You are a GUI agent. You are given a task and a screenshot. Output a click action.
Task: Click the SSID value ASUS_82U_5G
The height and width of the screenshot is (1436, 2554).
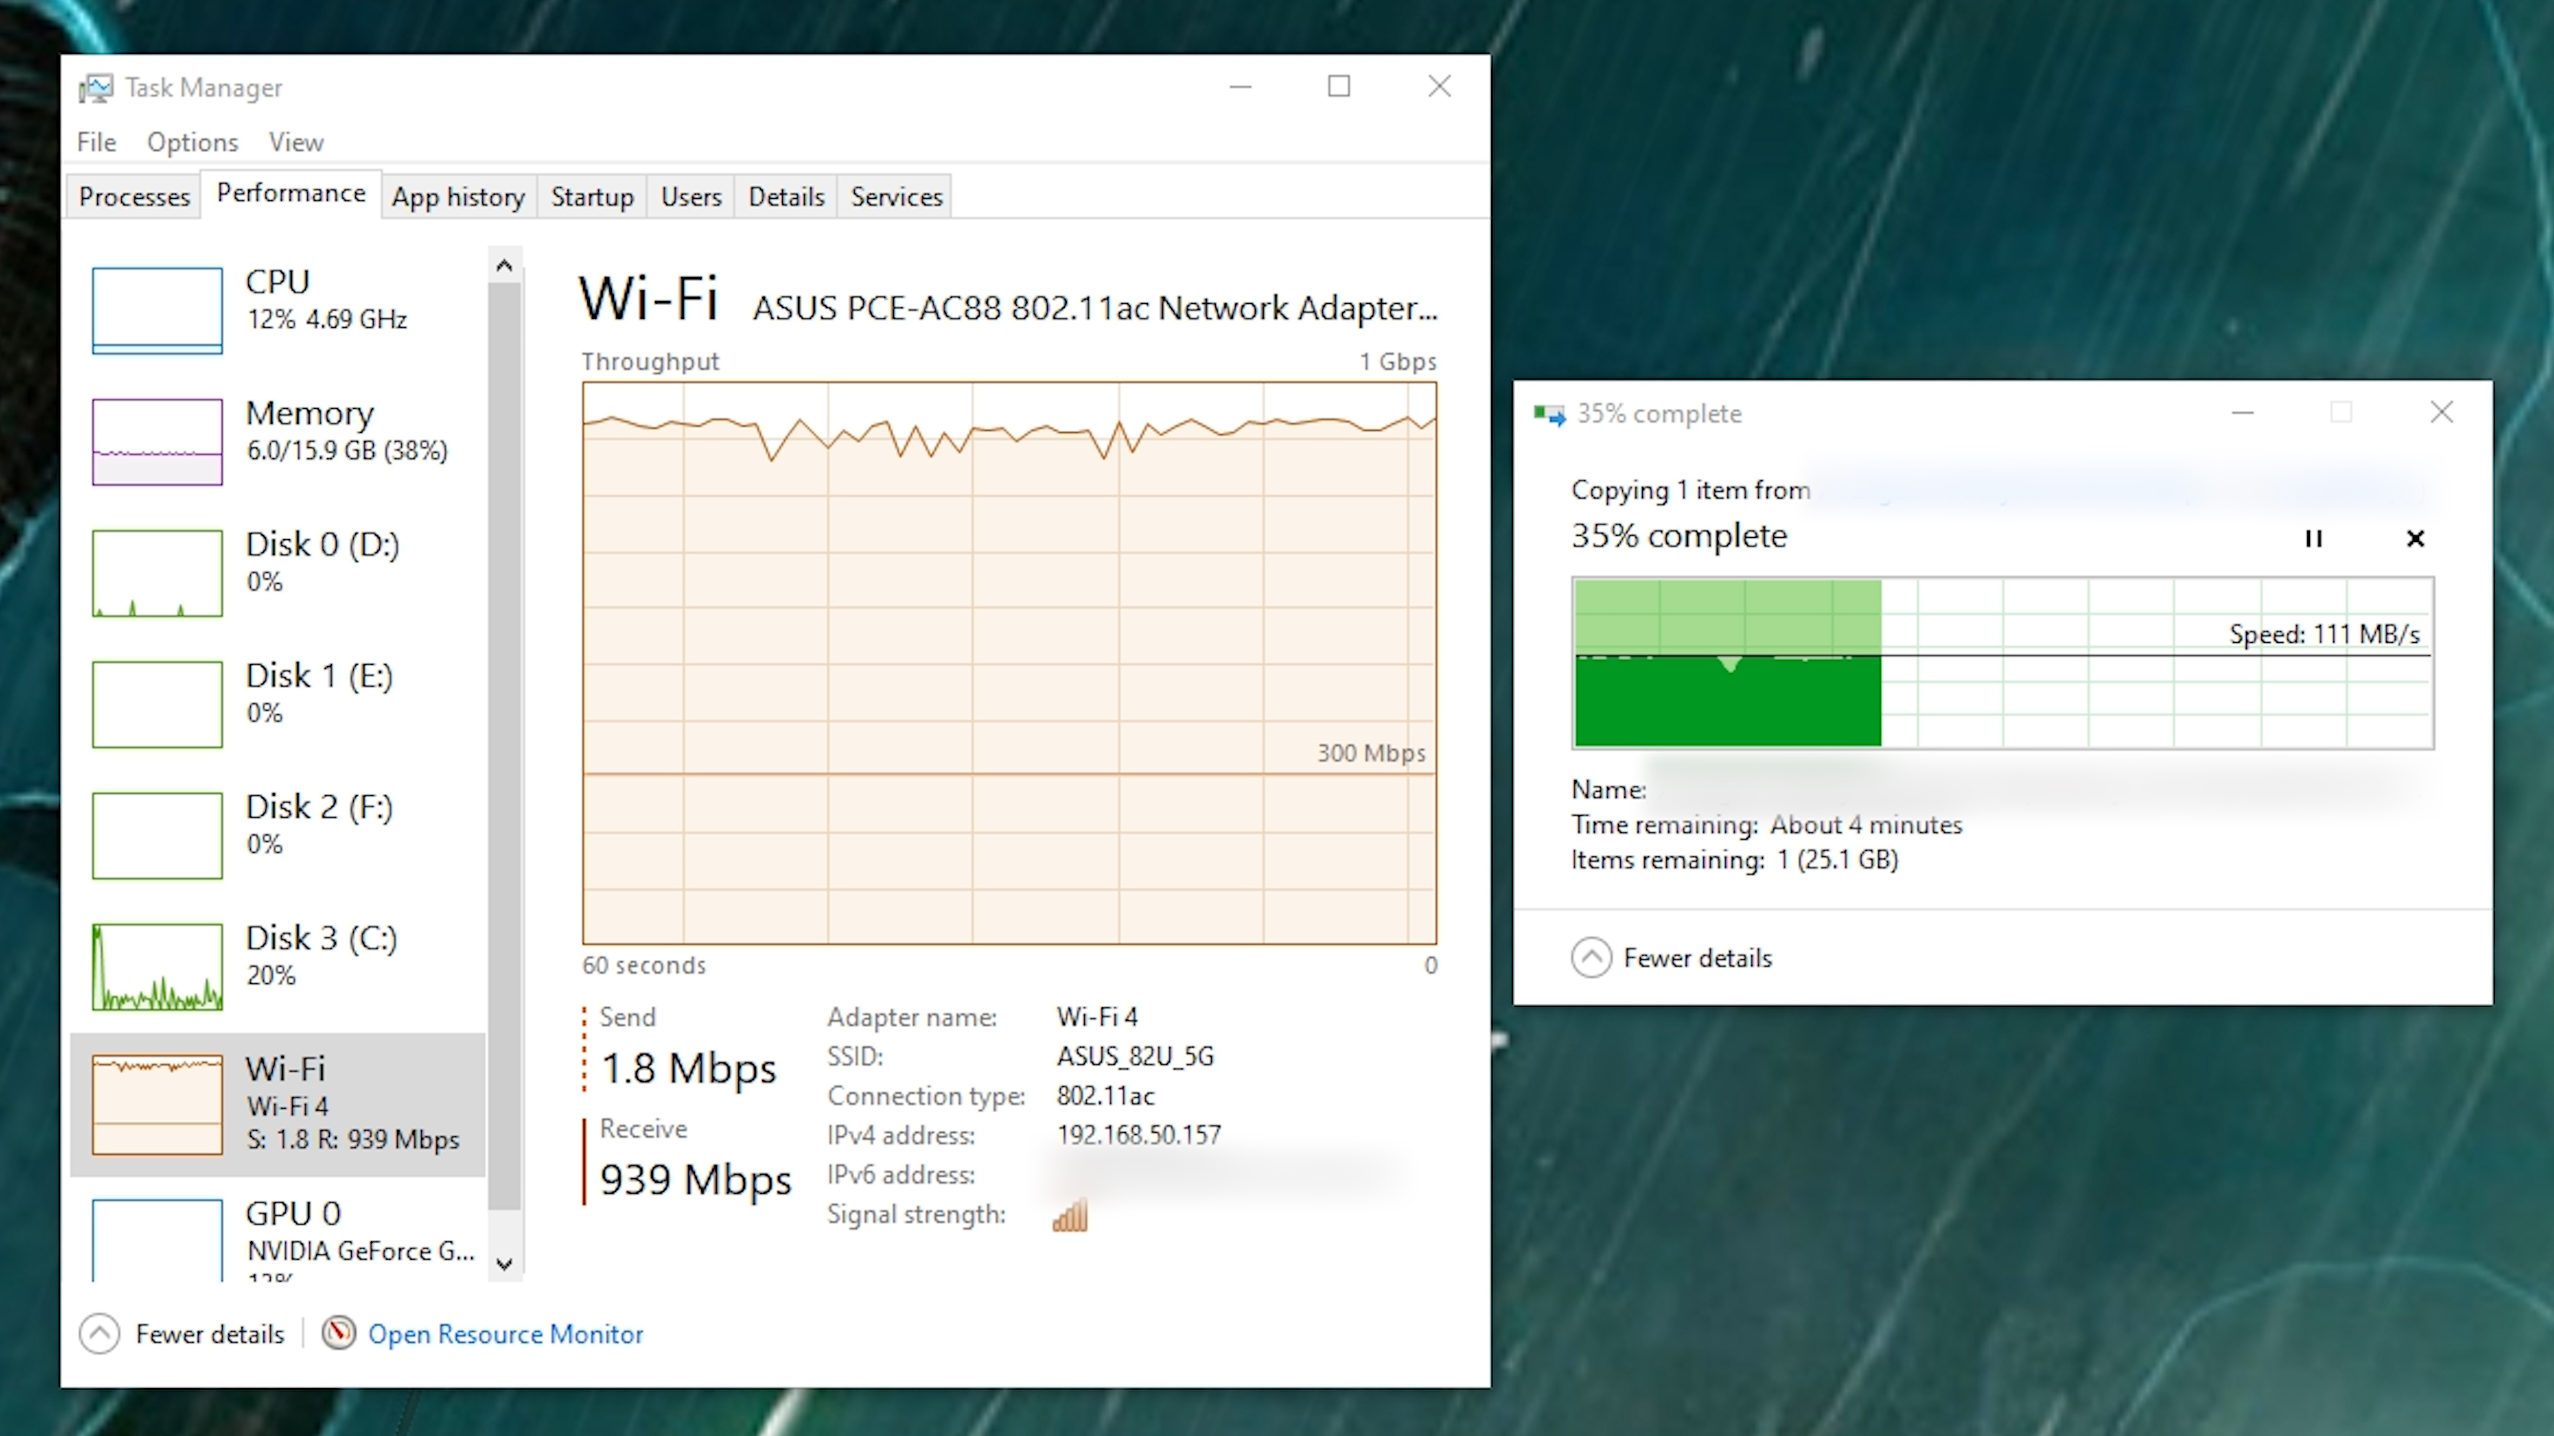tap(1135, 1056)
